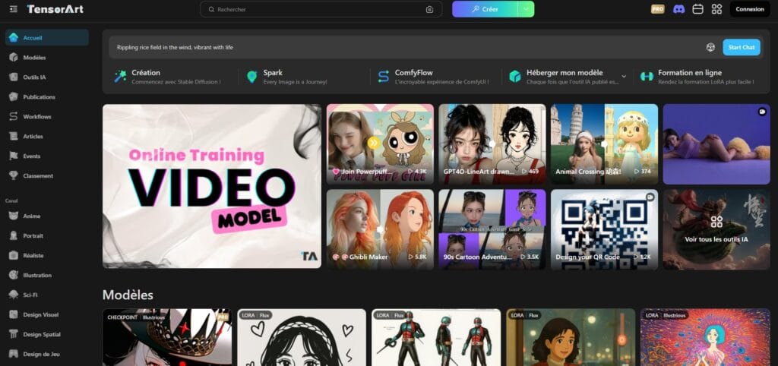Click the Création magic wand icon
The height and width of the screenshot is (366, 778).
point(120,77)
